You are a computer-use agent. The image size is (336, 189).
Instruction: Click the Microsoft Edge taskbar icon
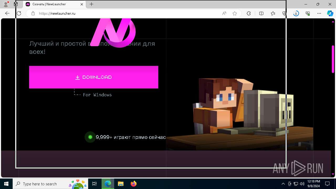[108, 184]
